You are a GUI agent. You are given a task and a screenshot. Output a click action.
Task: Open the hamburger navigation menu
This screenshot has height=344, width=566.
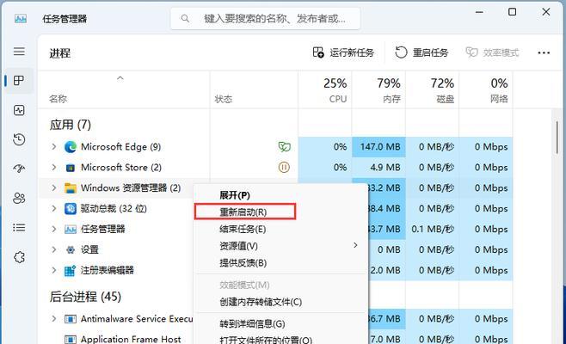click(x=19, y=52)
